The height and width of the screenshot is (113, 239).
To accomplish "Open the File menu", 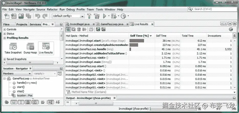I will tap(5, 9).
